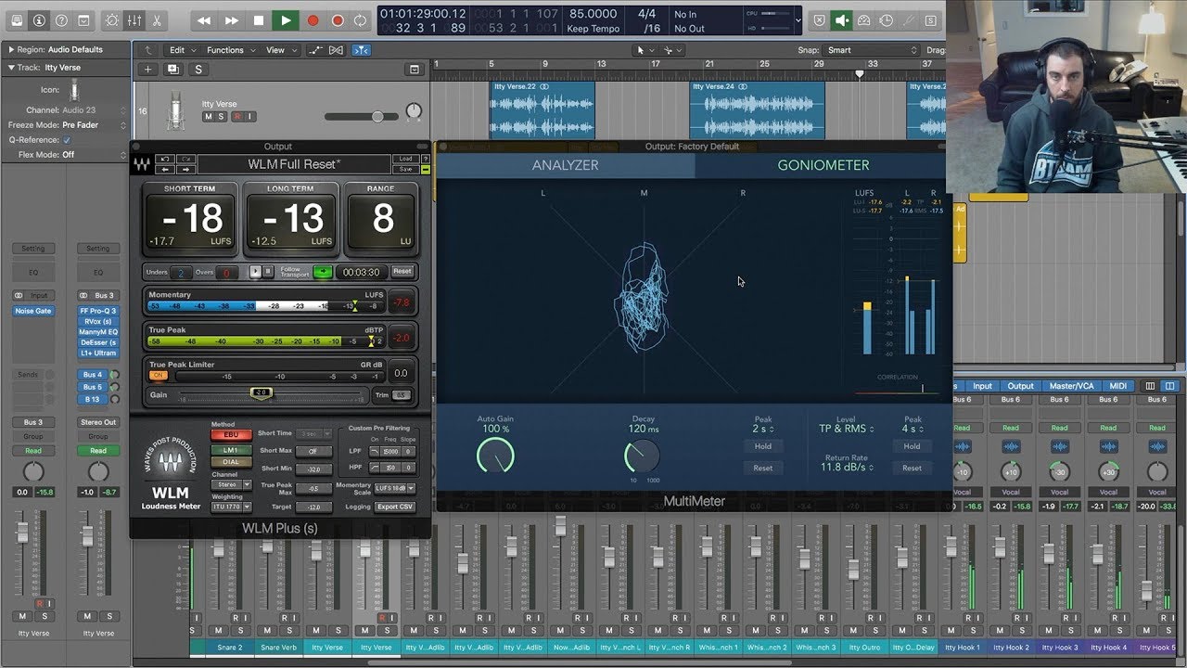Click the Scissors editors icon

coord(156,20)
